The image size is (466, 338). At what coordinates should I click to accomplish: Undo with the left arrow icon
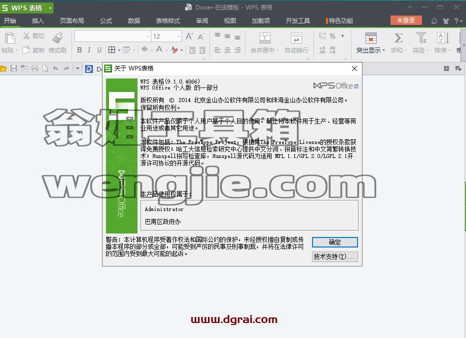pos(55,68)
